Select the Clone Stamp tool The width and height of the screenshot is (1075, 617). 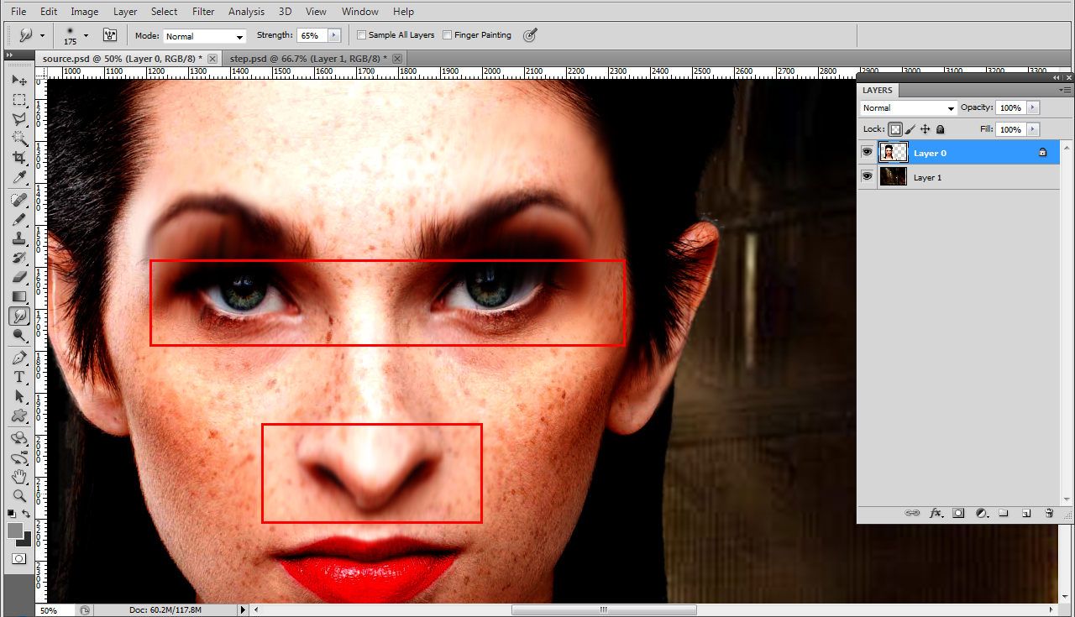point(19,238)
